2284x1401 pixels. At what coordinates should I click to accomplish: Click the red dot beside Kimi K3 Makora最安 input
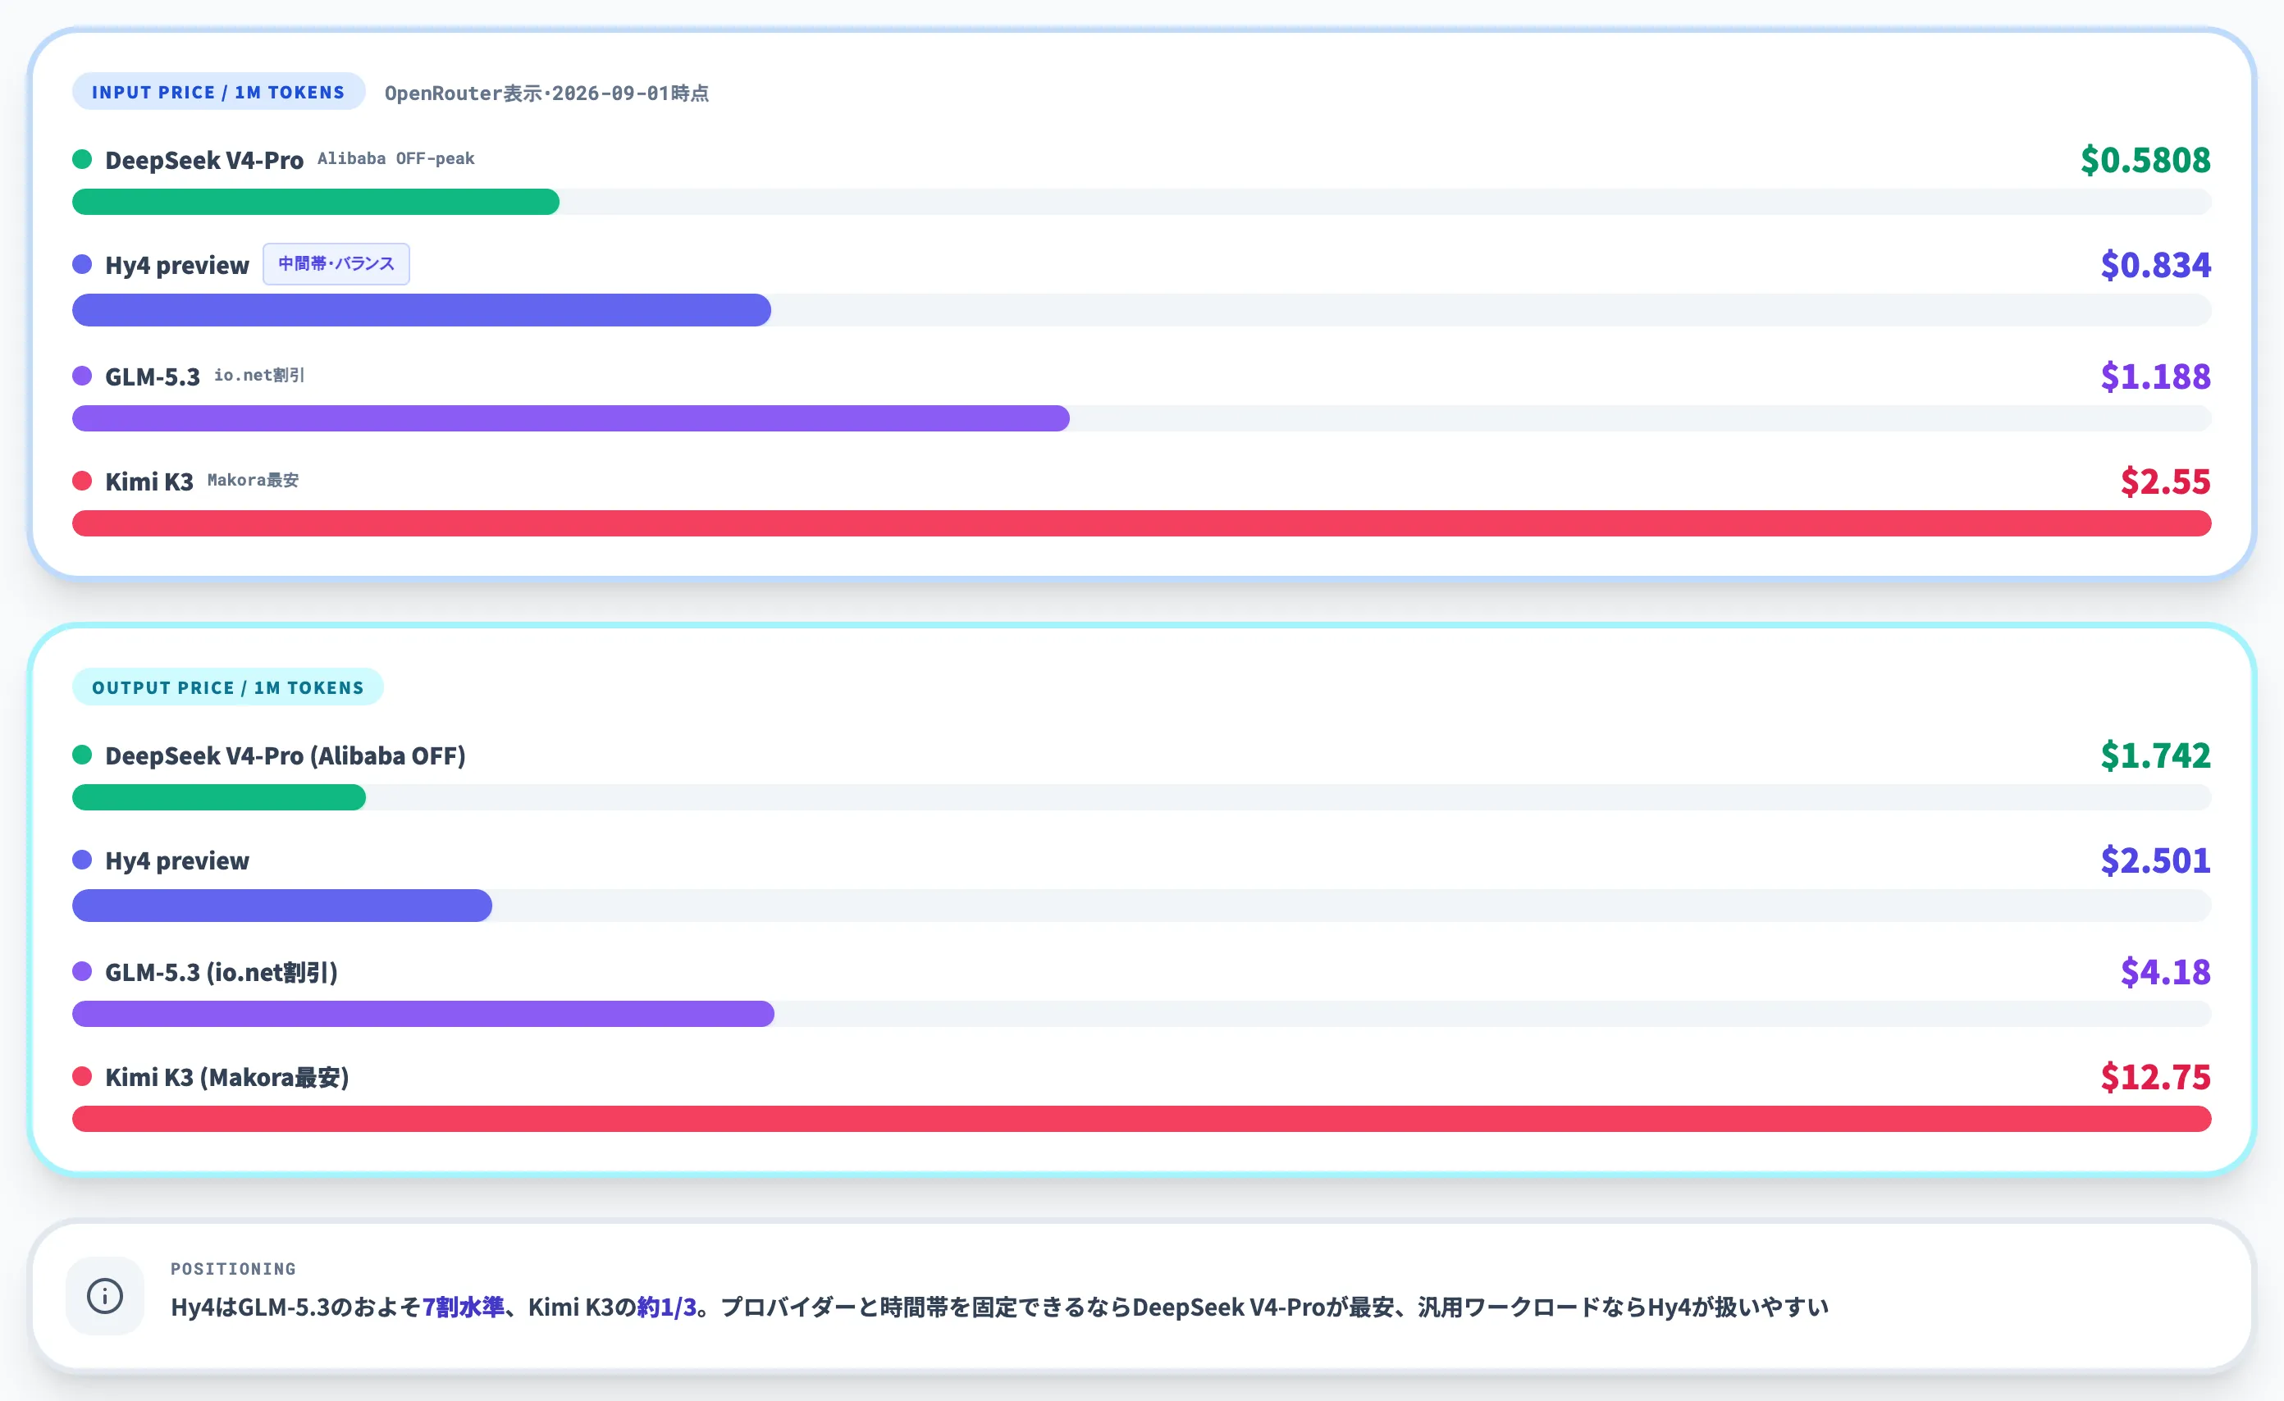(83, 481)
